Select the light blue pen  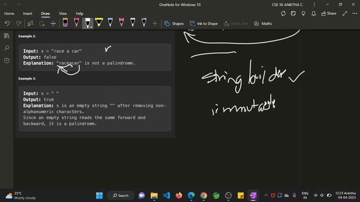110,22
